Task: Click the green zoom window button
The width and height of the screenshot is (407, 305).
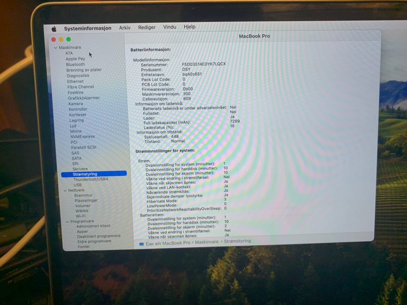Action: click(69, 39)
